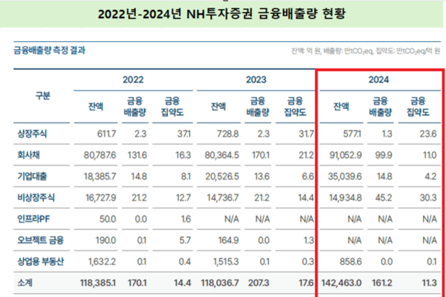Select the 오브젝트 금융 intensity value '5.7'

pyautogui.click(x=185, y=241)
